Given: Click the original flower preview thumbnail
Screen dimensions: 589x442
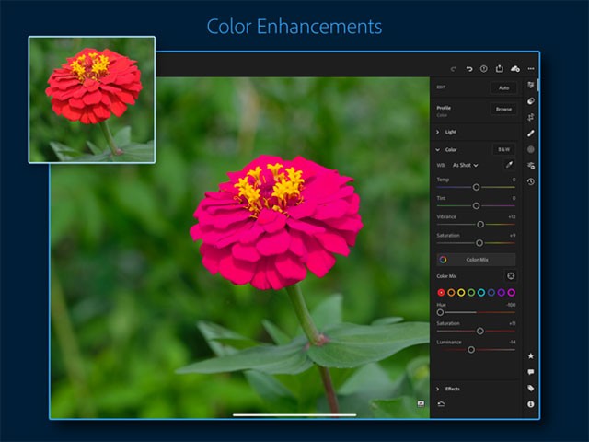Looking at the screenshot, I should pyautogui.click(x=92, y=99).
